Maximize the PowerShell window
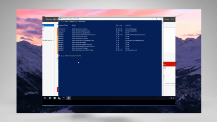 coord(157,19)
